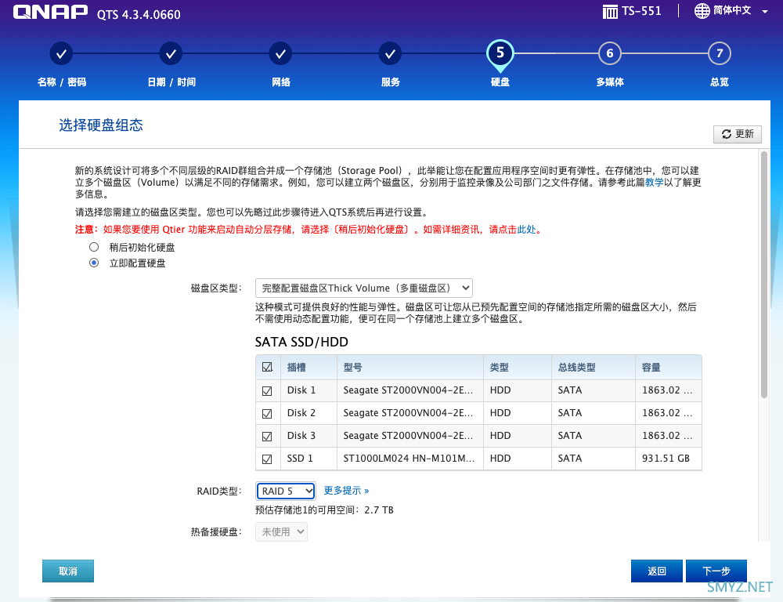Screen dimensions: 783x602
Task: Click the vertical scrollbar of the panel
Action: (x=764, y=274)
